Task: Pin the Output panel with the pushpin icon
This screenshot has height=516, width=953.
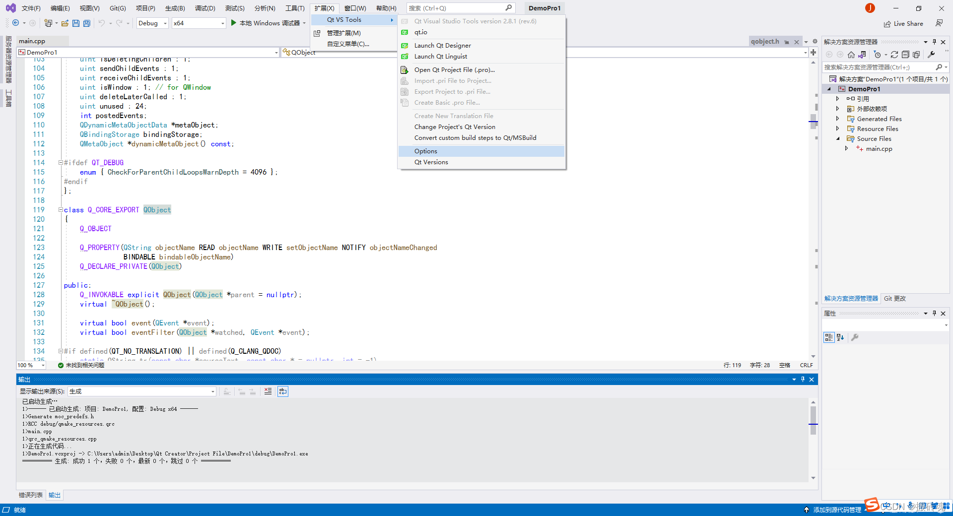Action: [x=803, y=380]
